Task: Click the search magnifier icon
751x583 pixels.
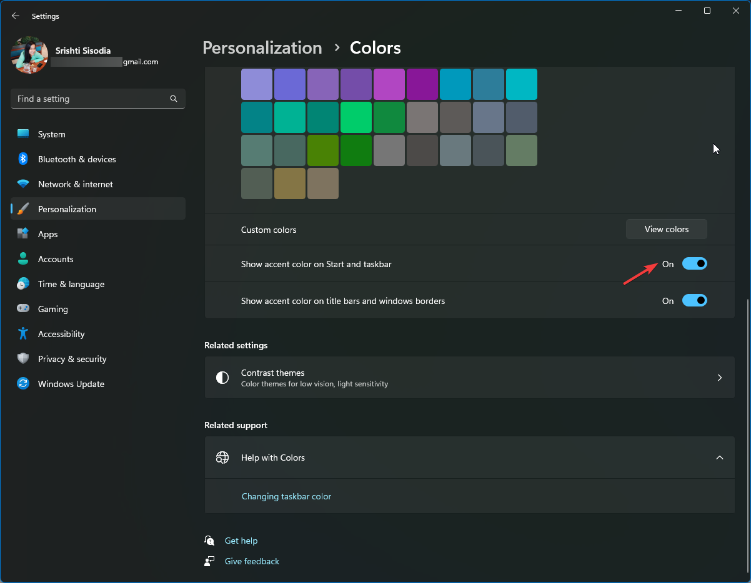Action: tap(174, 99)
